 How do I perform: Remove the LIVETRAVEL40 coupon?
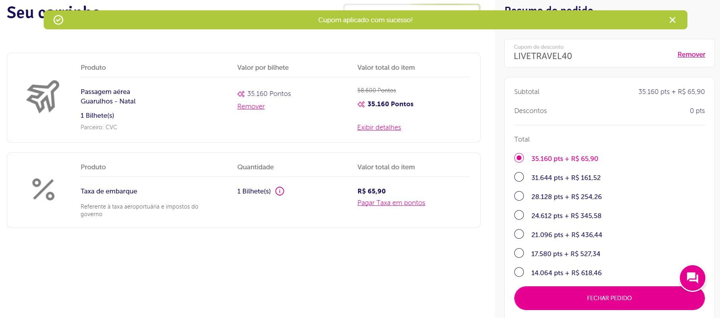[691, 54]
